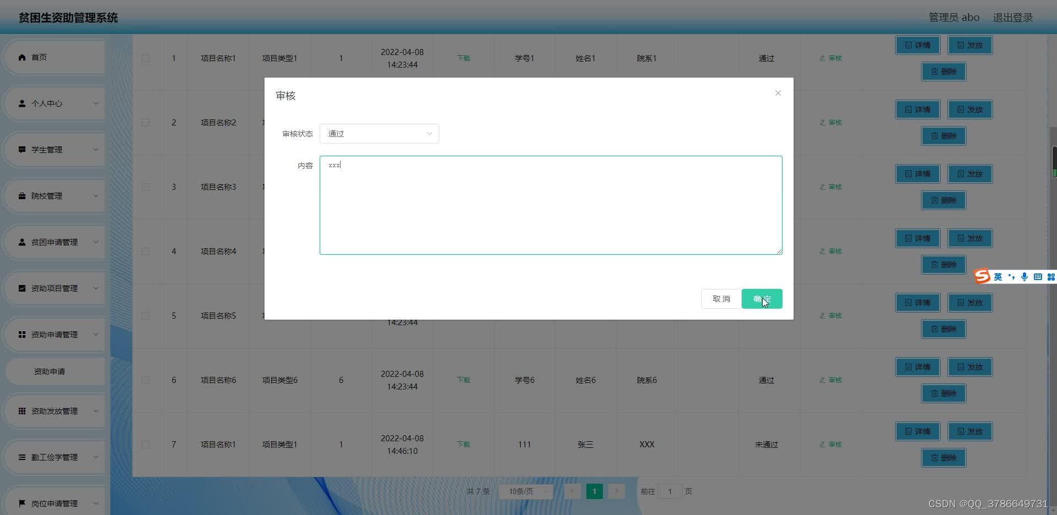Click the Sogou toolbox grid icon
The width and height of the screenshot is (1057, 515).
coord(1051,277)
